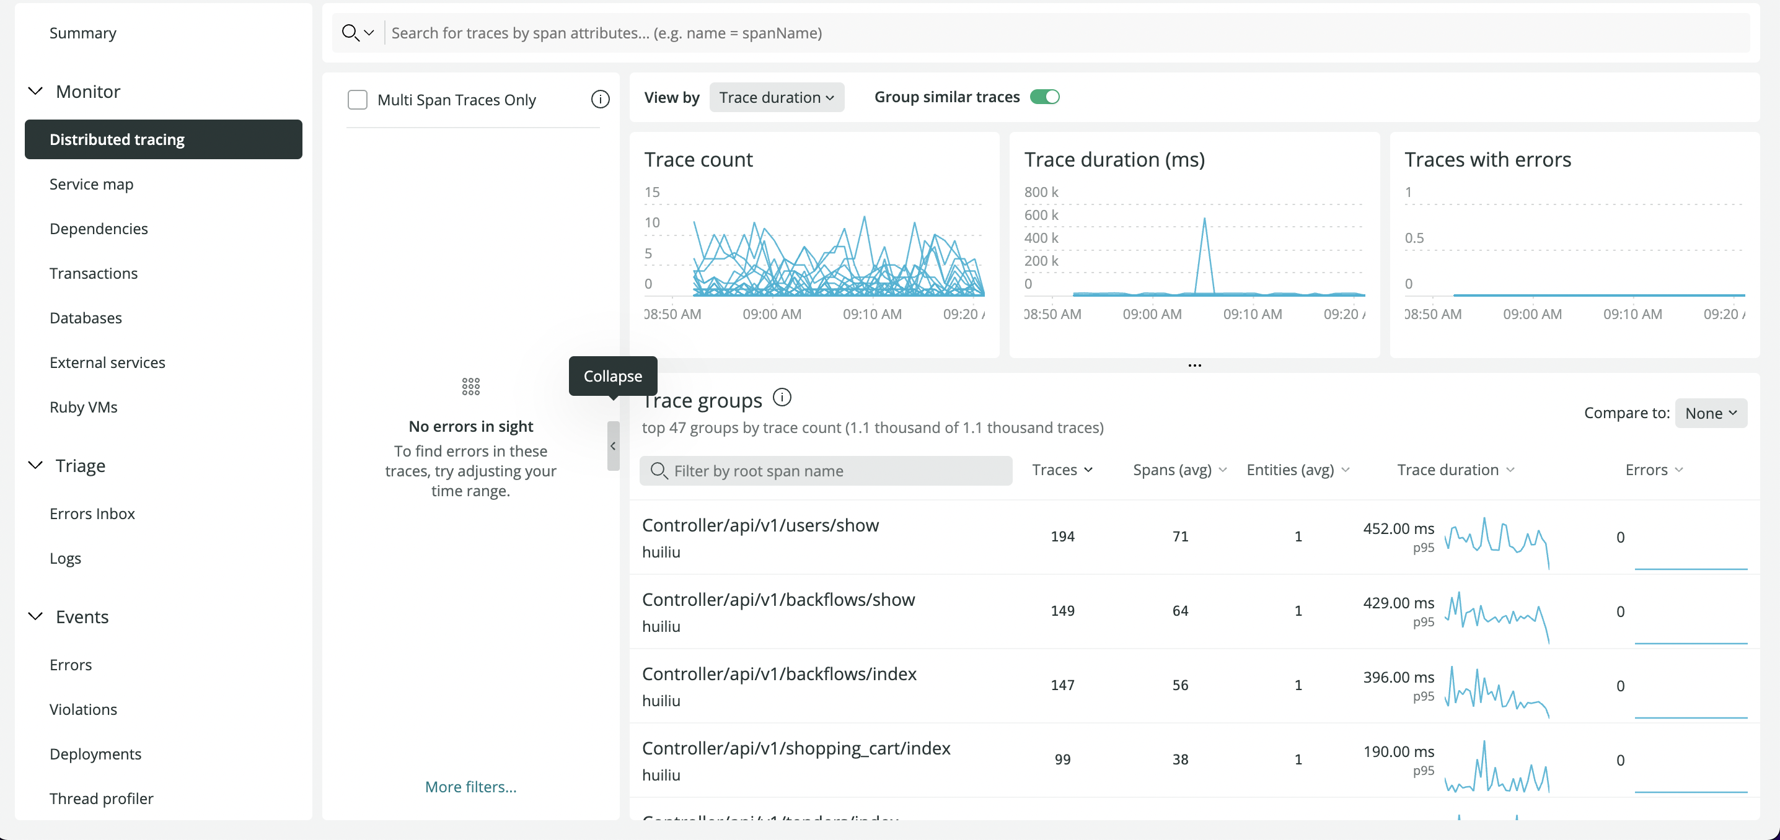The image size is (1780, 840).
Task: Open Thread profiler page
Action: tap(101, 798)
